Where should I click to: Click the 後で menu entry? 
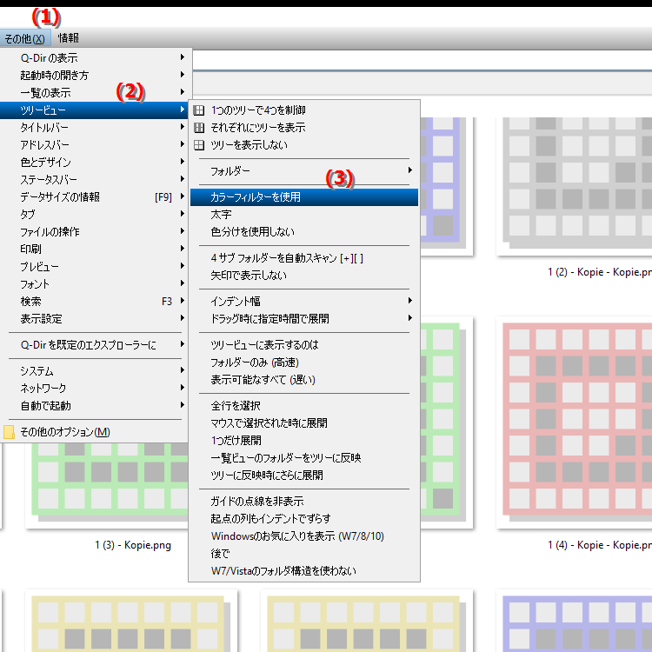tap(304, 554)
